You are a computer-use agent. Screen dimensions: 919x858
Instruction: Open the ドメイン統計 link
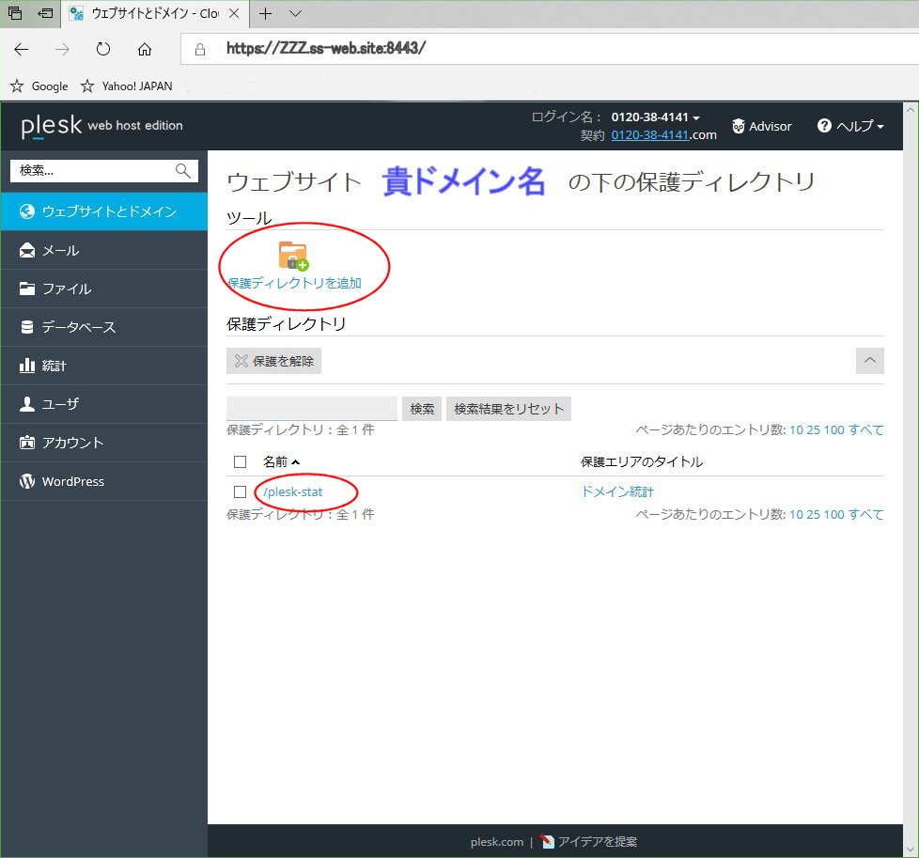[615, 491]
